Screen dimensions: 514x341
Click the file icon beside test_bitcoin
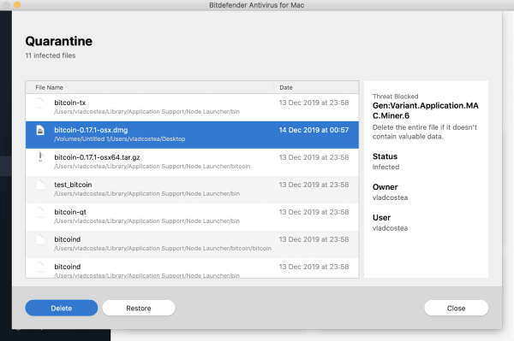(40, 185)
